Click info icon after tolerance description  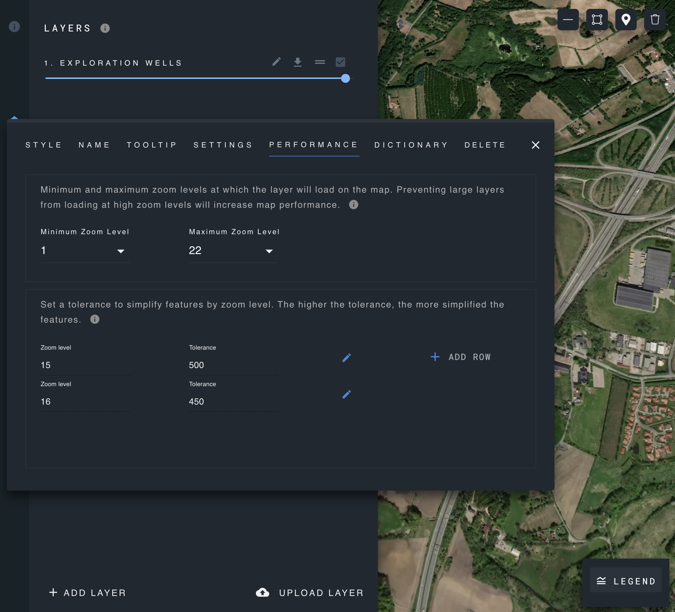95,319
